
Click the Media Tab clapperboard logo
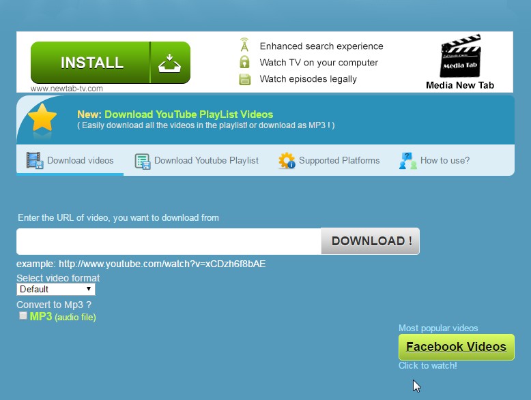point(461,56)
